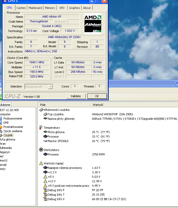
Task: Click the Specification AMD Athlon XP 2200+ field
Action: click(x=64, y=37)
